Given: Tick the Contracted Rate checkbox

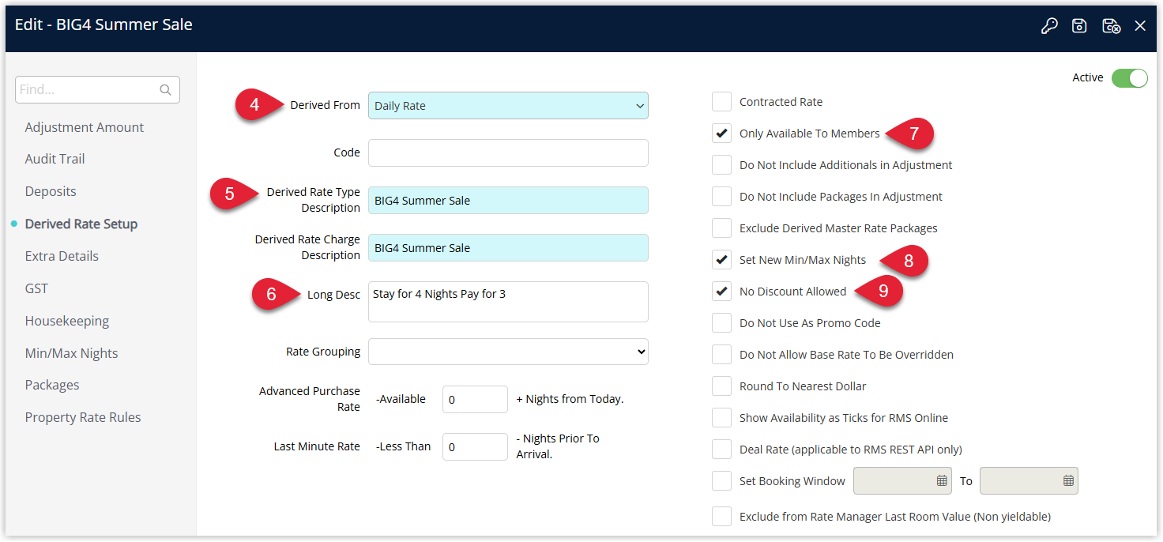Looking at the screenshot, I should (x=721, y=102).
